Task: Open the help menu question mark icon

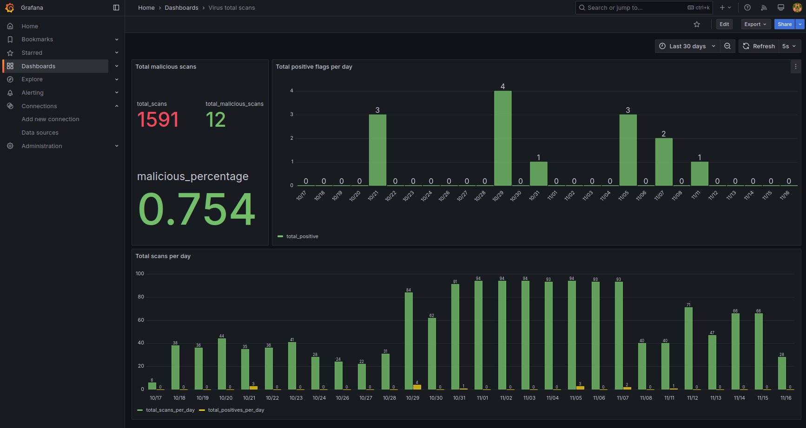Action: (x=747, y=7)
